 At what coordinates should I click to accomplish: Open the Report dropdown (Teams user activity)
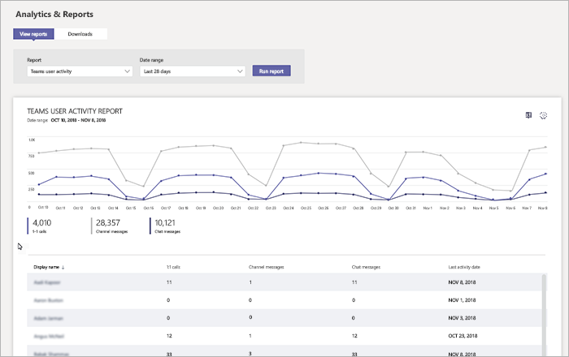click(80, 71)
